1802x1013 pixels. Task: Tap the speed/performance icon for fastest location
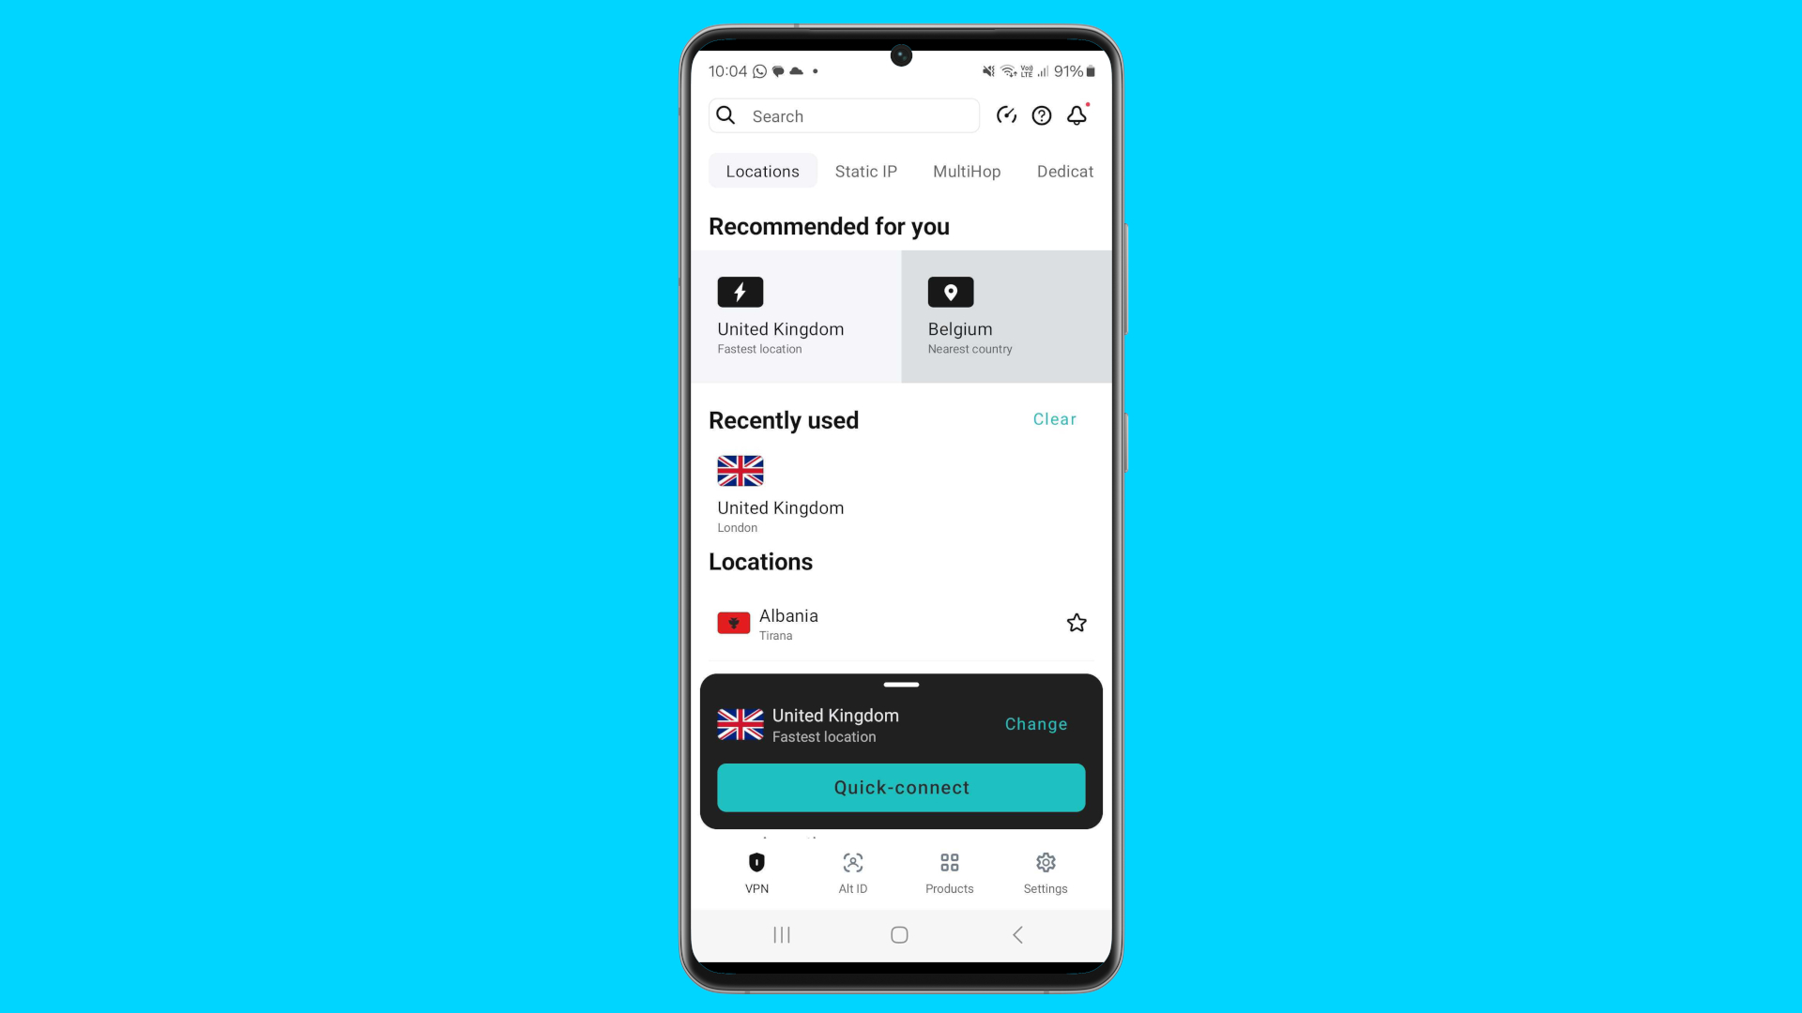point(741,292)
